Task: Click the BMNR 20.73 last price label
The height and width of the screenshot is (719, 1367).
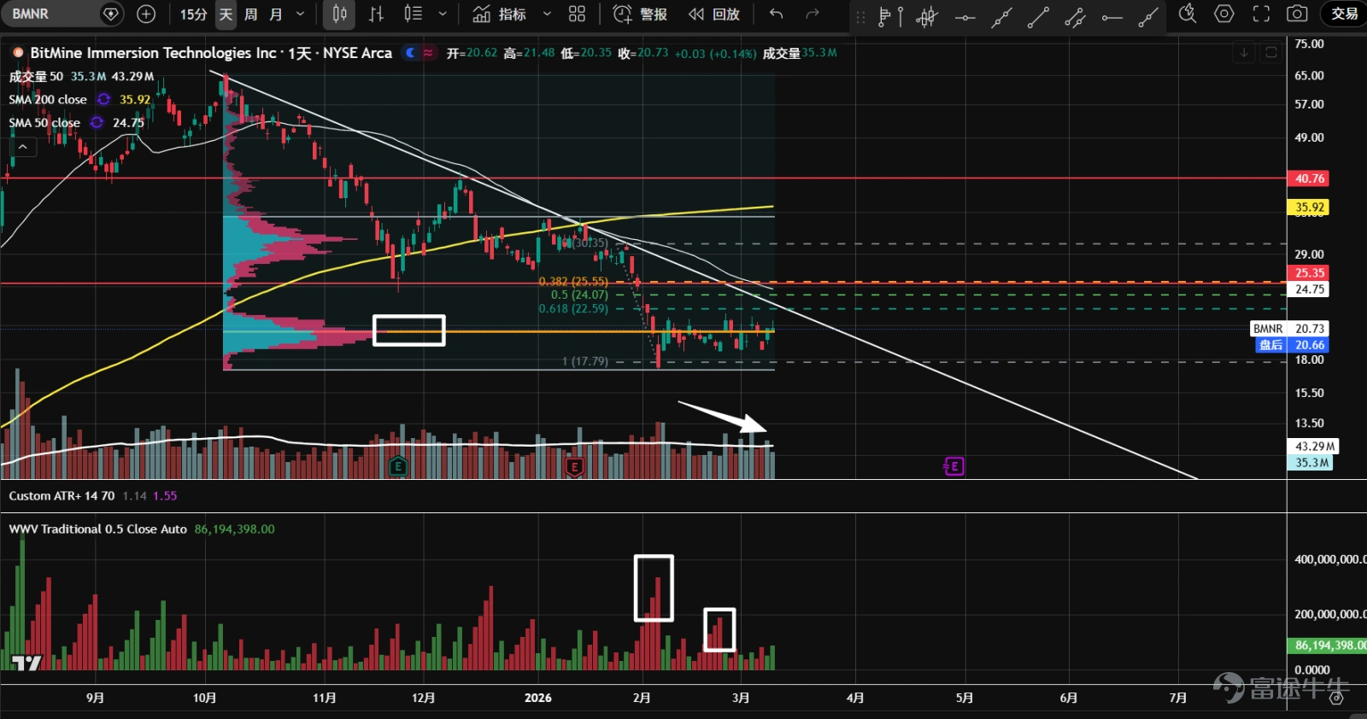Action: (1290, 329)
